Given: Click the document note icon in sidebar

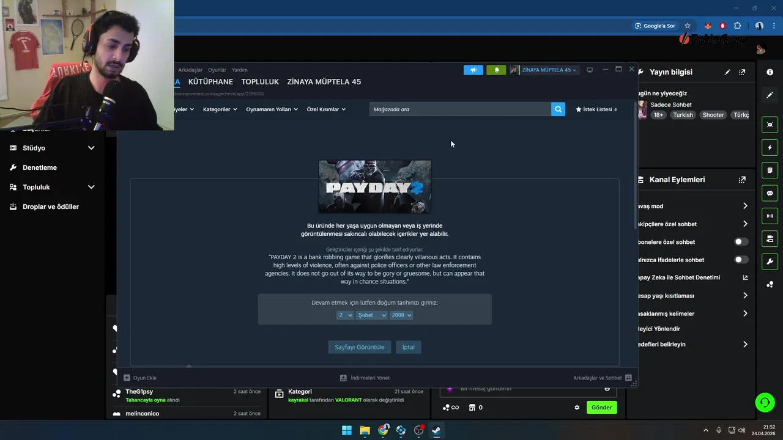Looking at the screenshot, I should click(x=770, y=170).
